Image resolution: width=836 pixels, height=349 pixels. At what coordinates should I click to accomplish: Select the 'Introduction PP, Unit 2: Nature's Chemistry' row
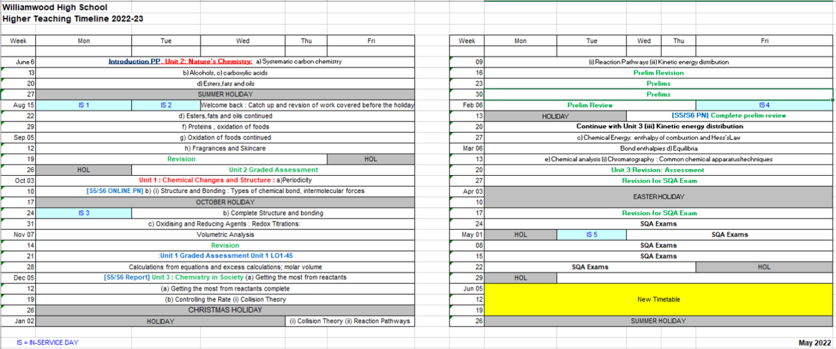(x=226, y=62)
